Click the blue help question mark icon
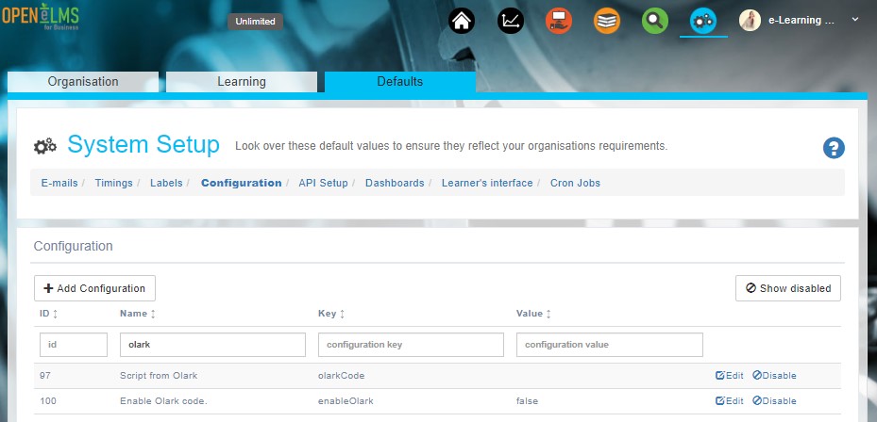 (834, 148)
